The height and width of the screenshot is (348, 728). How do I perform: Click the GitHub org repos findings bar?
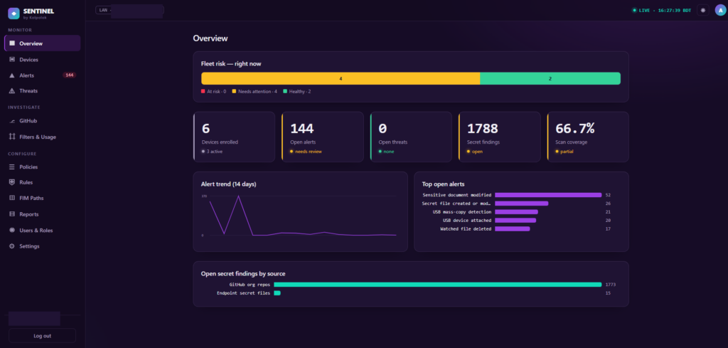pyautogui.click(x=437, y=285)
